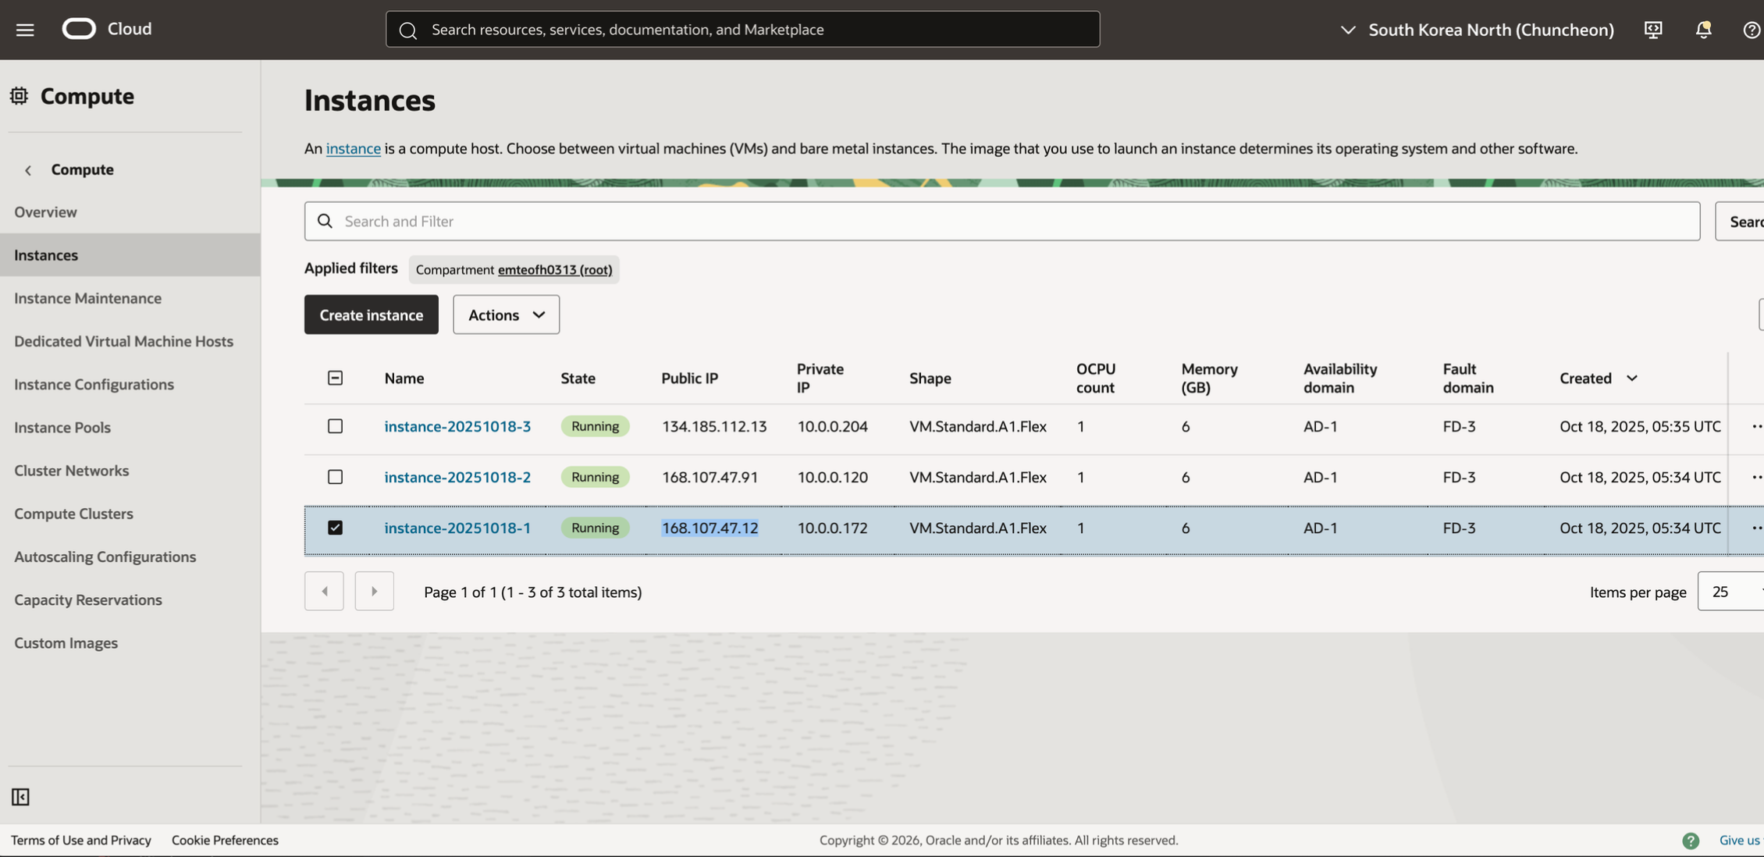Click the Create instance button

(371, 315)
